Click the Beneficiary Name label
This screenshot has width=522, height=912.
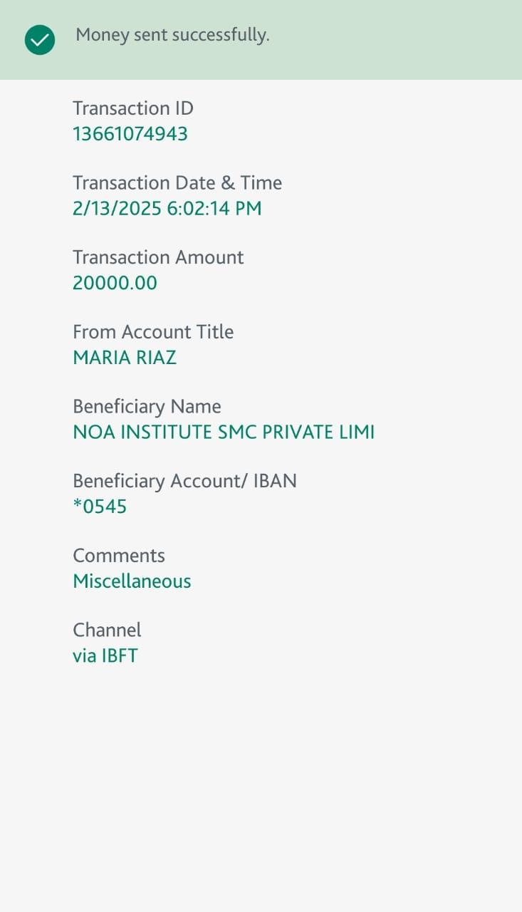147,407
